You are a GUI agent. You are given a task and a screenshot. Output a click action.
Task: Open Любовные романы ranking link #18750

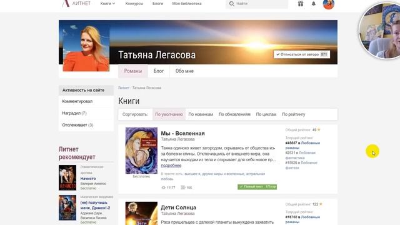tap(302, 219)
